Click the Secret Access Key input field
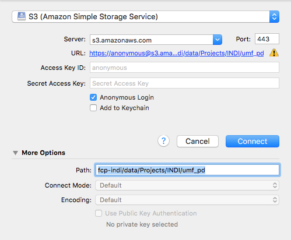The image size is (291, 240). (184, 83)
